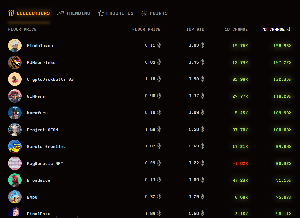Open CryptoDickbutts S3 collection name
The height and width of the screenshot is (218, 300).
click(x=50, y=79)
